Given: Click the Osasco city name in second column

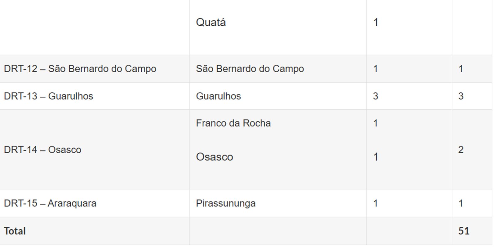Looking at the screenshot, I should click(x=215, y=157).
